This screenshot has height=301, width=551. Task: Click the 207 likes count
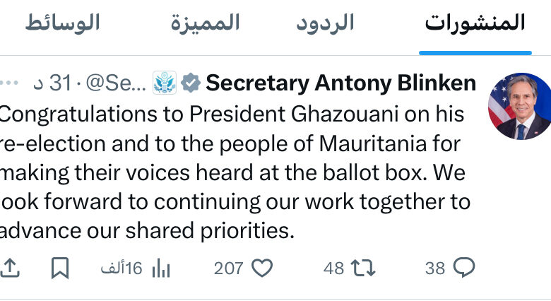tap(228, 268)
